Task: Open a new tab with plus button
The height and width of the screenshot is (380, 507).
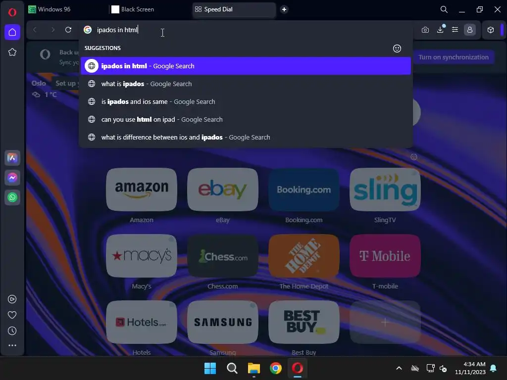Action: coord(284,9)
